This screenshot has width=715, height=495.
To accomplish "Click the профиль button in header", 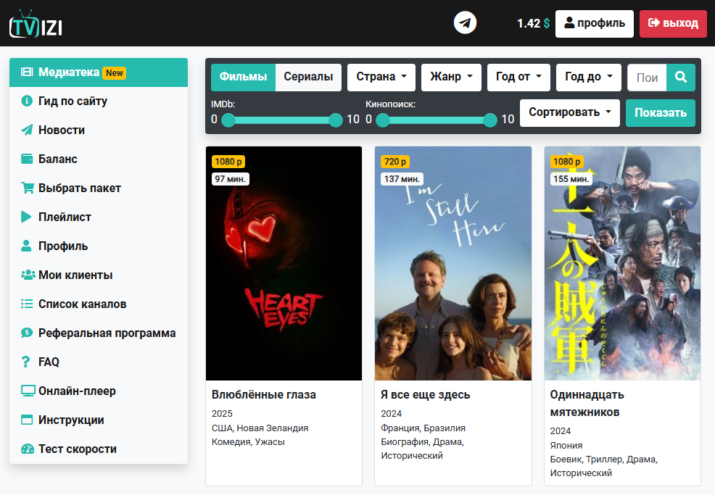I will (x=595, y=24).
